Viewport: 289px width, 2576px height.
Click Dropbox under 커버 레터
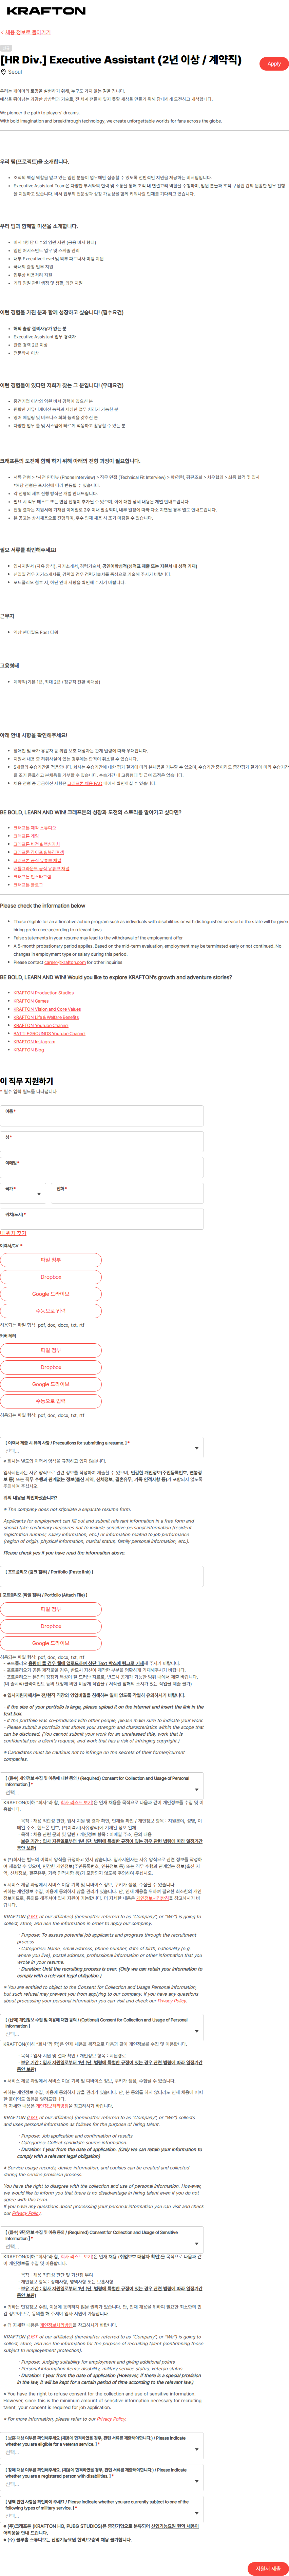pos(51,1367)
